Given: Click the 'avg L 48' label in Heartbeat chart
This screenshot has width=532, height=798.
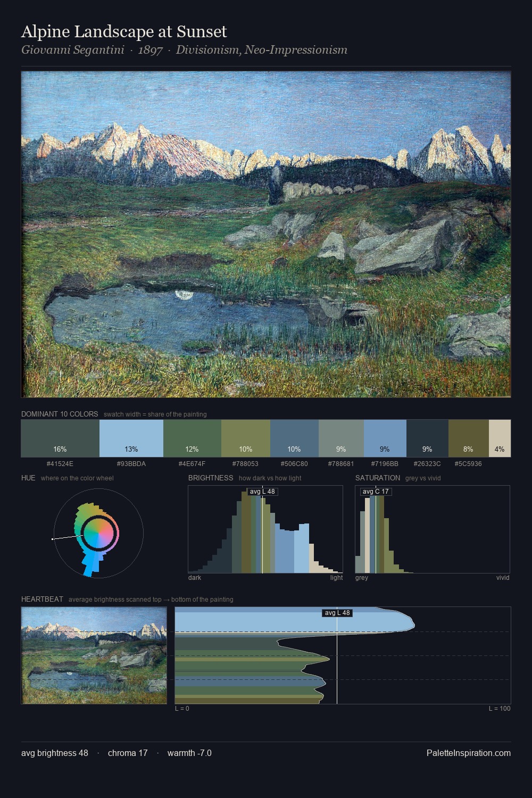Looking at the screenshot, I should tap(337, 613).
